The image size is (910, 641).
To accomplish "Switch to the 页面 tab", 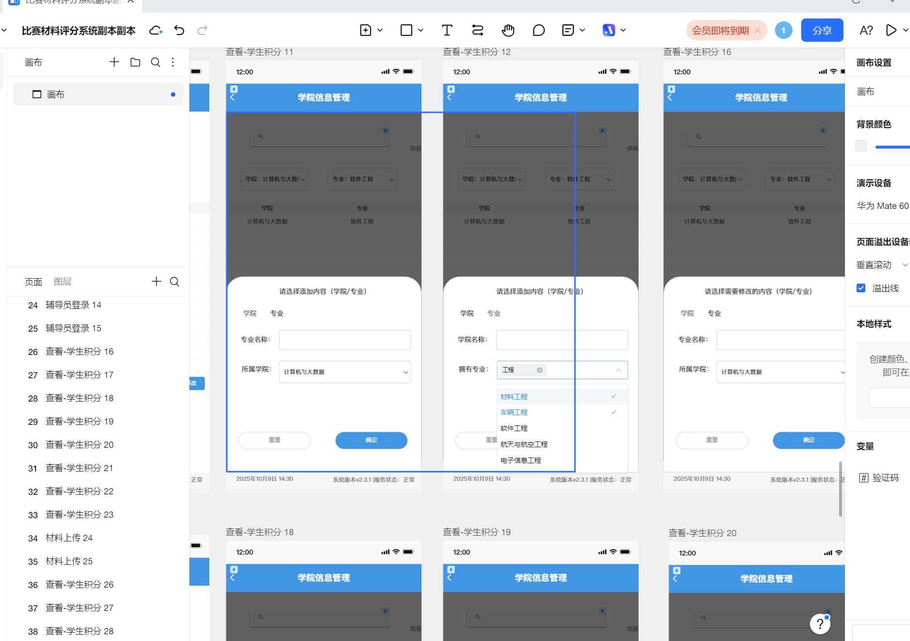I will click(34, 282).
